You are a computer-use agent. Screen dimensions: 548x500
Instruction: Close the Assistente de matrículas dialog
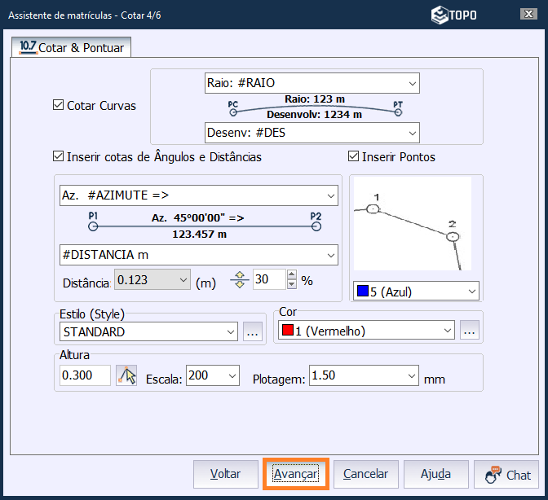click(x=527, y=15)
